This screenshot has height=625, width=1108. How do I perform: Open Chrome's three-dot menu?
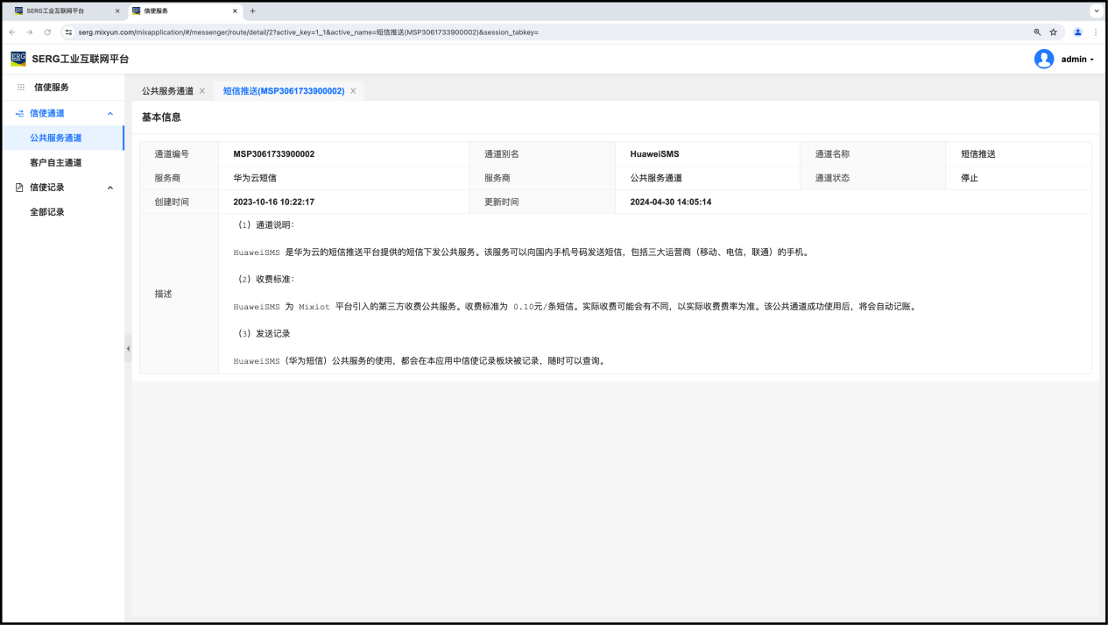point(1095,32)
